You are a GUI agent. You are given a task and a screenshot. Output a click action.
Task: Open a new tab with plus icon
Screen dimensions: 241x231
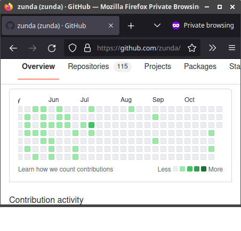click(131, 26)
